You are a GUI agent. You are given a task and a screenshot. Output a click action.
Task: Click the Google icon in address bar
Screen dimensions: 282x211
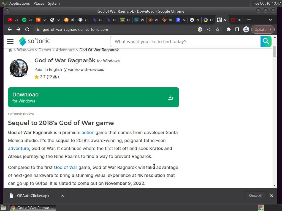coord(200,29)
